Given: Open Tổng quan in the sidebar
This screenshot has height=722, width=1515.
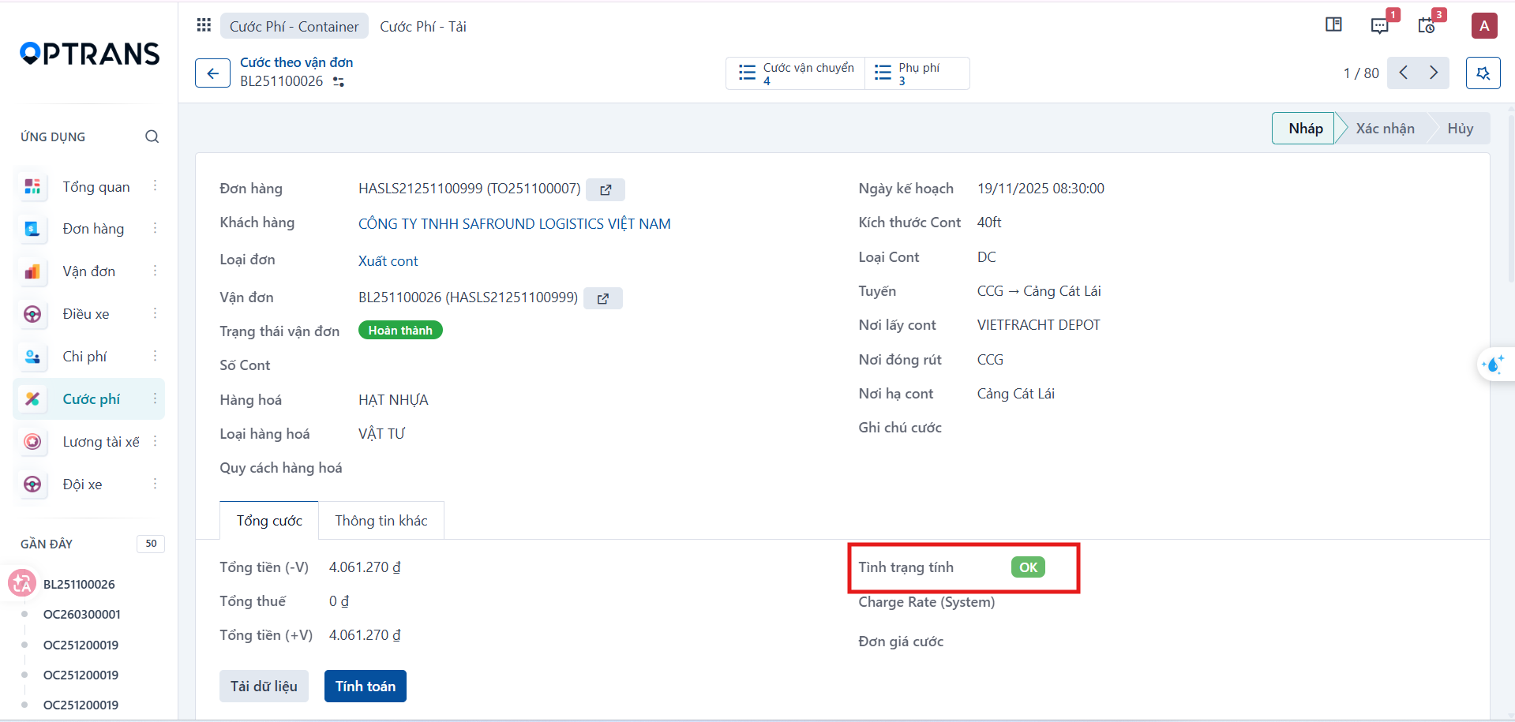Looking at the screenshot, I should 96,187.
